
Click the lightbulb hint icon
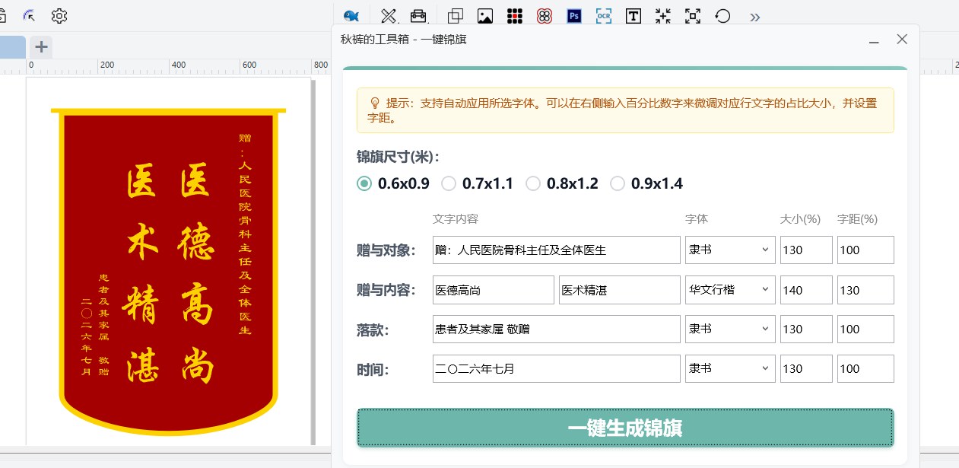click(x=374, y=103)
